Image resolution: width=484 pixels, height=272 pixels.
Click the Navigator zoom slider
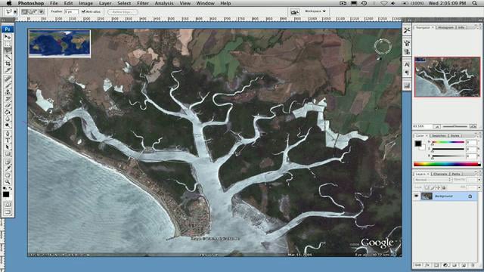click(x=455, y=126)
